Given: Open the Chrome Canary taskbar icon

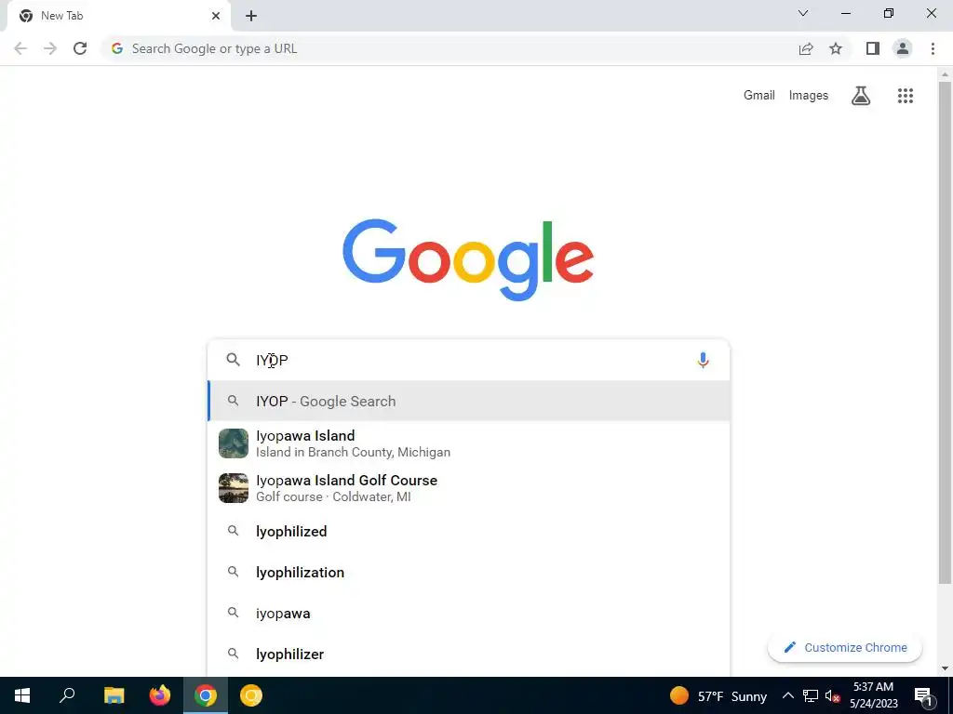Looking at the screenshot, I should click(251, 695).
